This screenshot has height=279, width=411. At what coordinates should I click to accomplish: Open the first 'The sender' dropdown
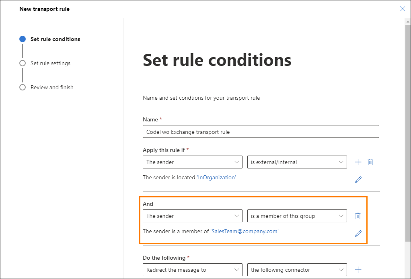click(x=192, y=162)
